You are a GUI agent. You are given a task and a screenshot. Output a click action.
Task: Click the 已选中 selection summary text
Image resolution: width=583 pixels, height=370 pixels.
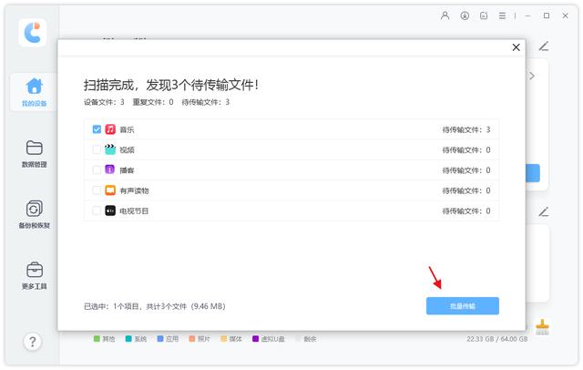coord(155,306)
